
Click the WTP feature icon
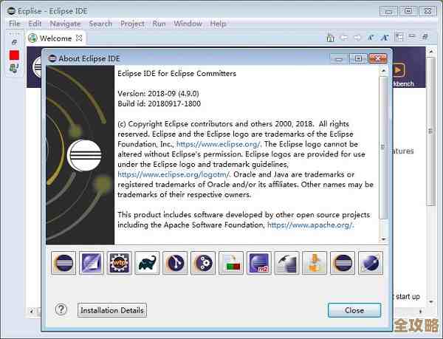(x=118, y=262)
